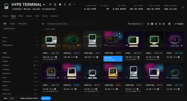
Task: Open collection info icon
Action: point(50,4)
